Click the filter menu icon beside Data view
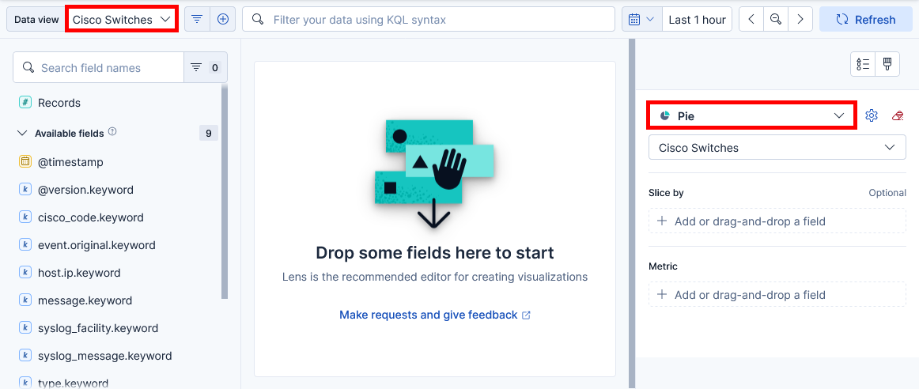This screenshot has width=919, height=389. [198, 19]
